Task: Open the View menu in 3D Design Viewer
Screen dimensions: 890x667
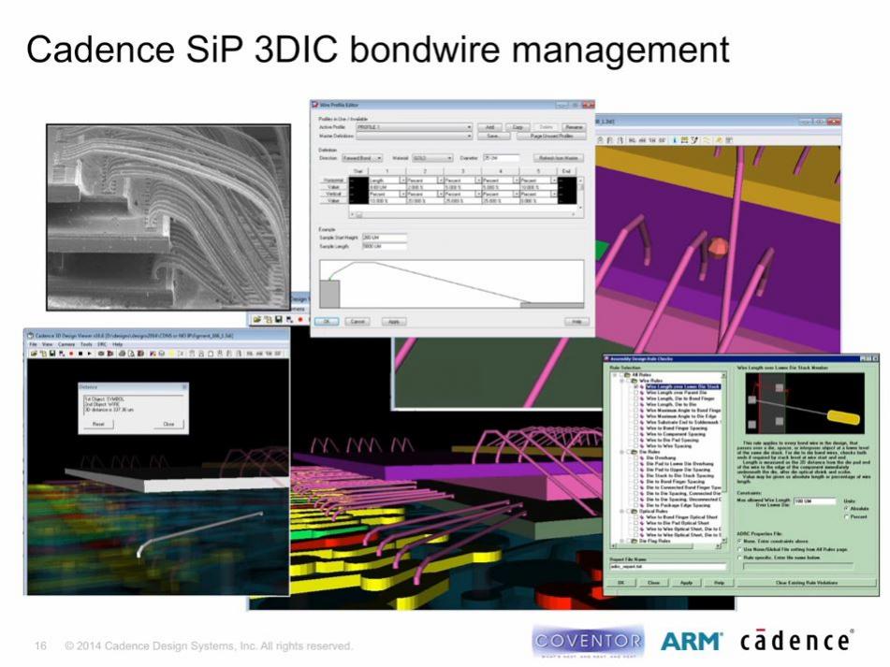Action: tap(47, 344)
